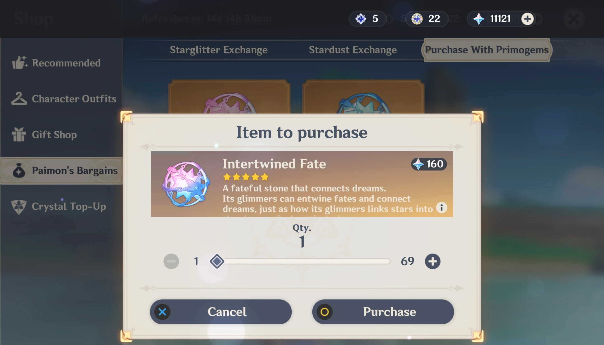604x345 pixels.
Task: Switch to the Stardust Exchange tab
Action: 353,50
